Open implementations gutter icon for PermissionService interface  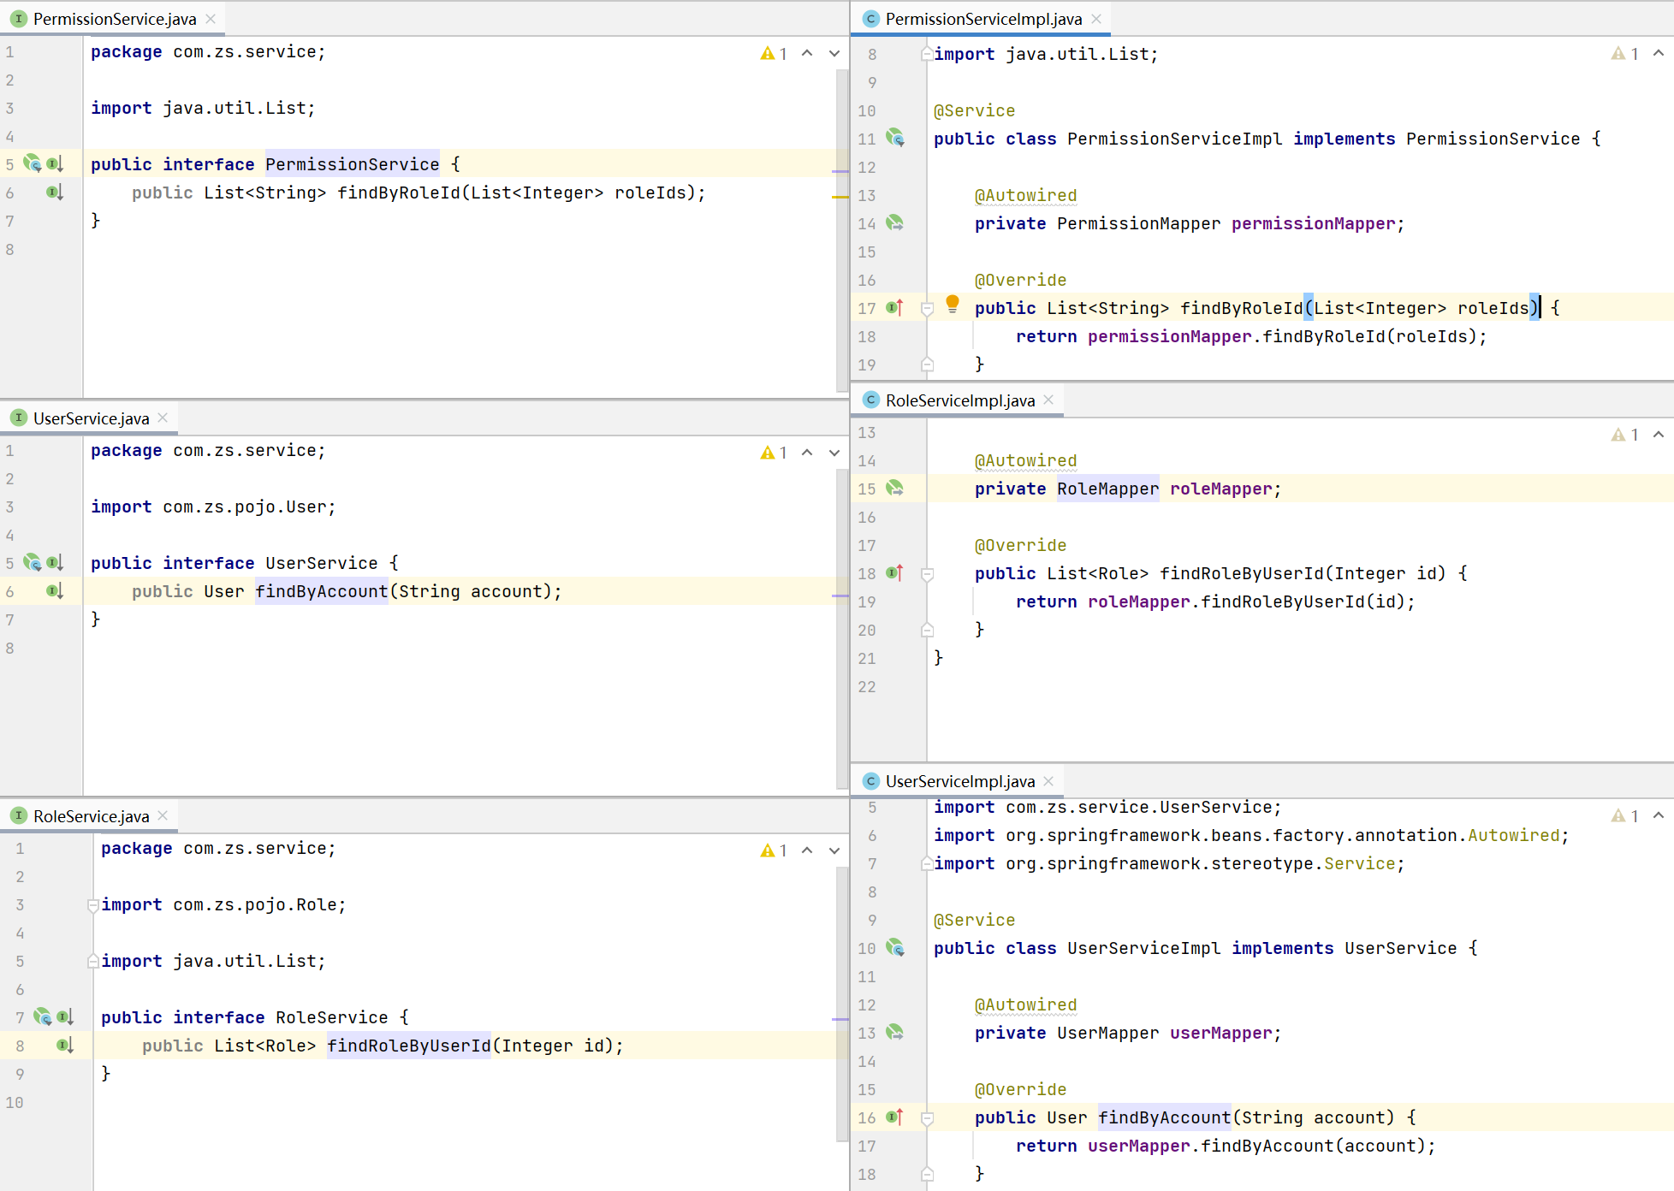55,163
